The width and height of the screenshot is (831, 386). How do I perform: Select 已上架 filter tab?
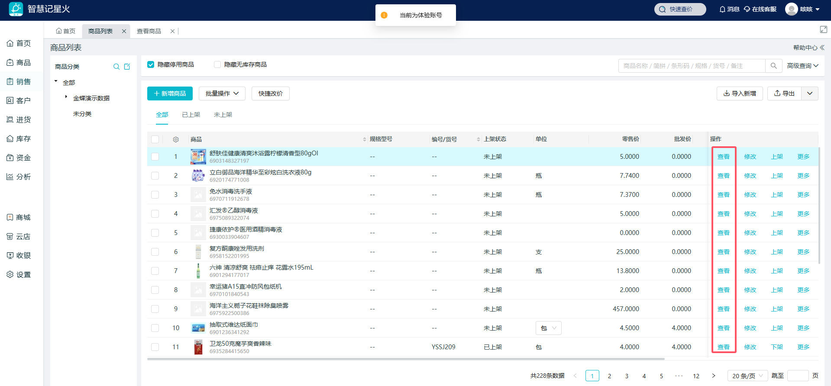click(191, 115)
